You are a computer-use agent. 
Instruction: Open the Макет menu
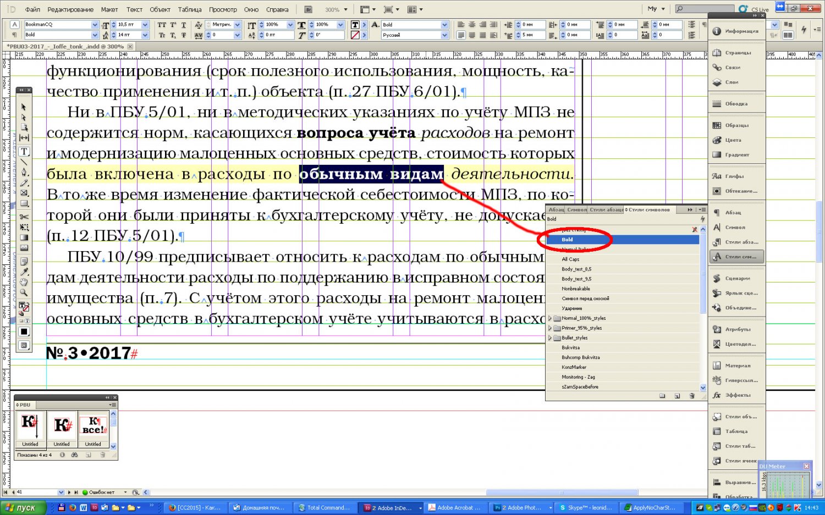pyautogui.click(x=109, y=9)
